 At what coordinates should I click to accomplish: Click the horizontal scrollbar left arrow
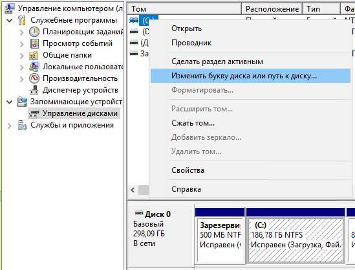[133, 190]
